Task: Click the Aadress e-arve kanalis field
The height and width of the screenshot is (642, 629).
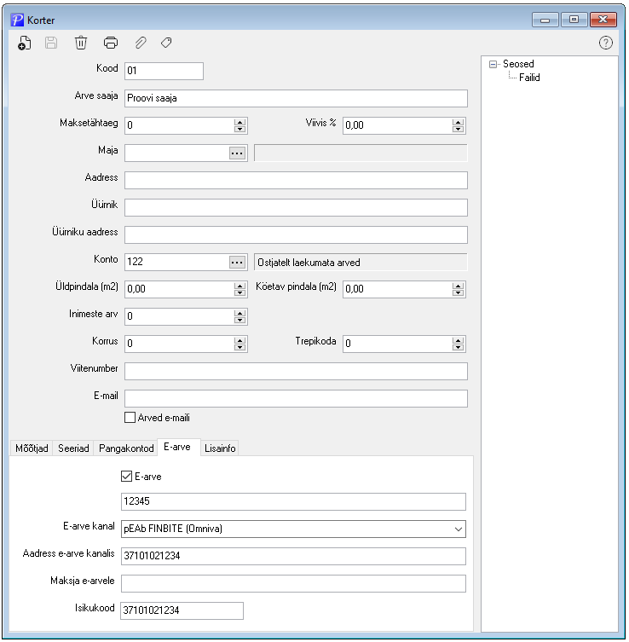Action: [x=293, y=557]
